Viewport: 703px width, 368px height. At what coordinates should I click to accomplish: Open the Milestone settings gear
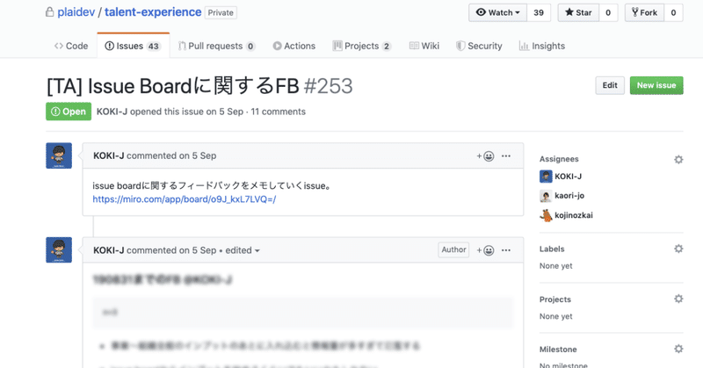pos(678,349)
